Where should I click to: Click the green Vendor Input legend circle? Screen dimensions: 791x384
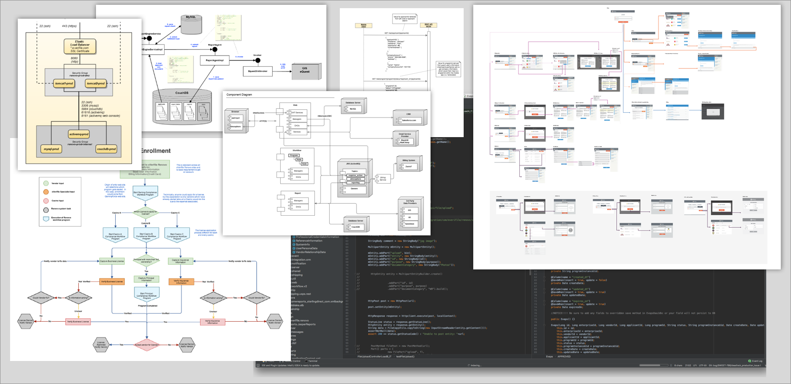pyautogui.click(x=46, y=183)
